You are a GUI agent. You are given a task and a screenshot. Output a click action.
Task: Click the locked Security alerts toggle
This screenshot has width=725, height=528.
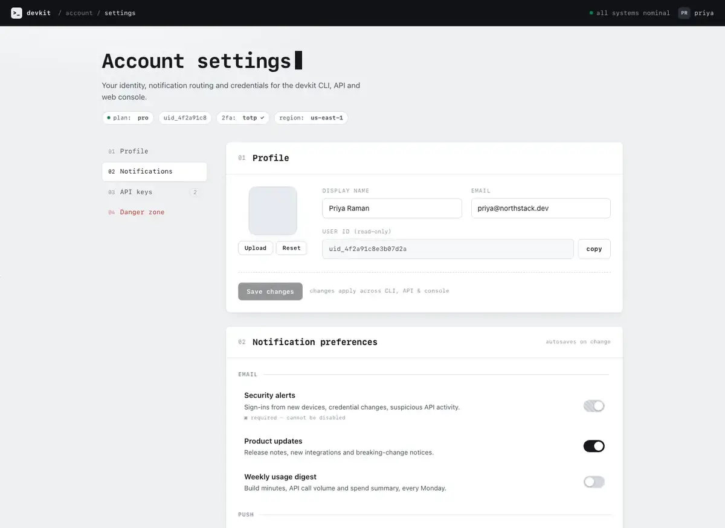click(594, 406)
